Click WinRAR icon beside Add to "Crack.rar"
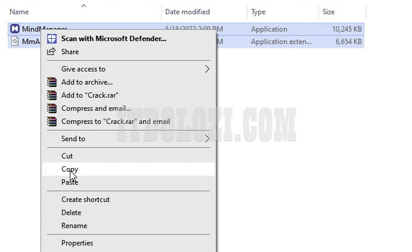The height and width of the screenshot is (252, 412). (x=52, y=95)
